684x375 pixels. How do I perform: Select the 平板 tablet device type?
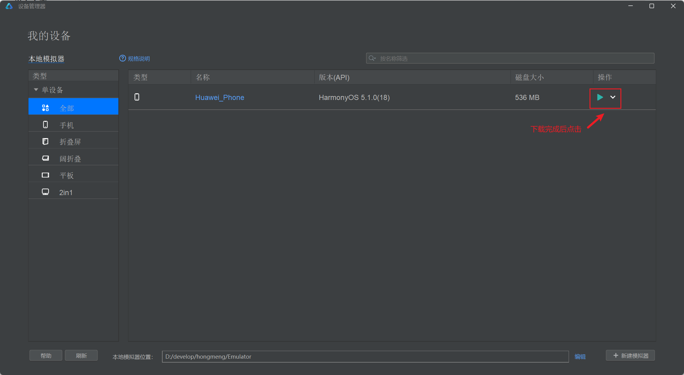coord(66,175)
